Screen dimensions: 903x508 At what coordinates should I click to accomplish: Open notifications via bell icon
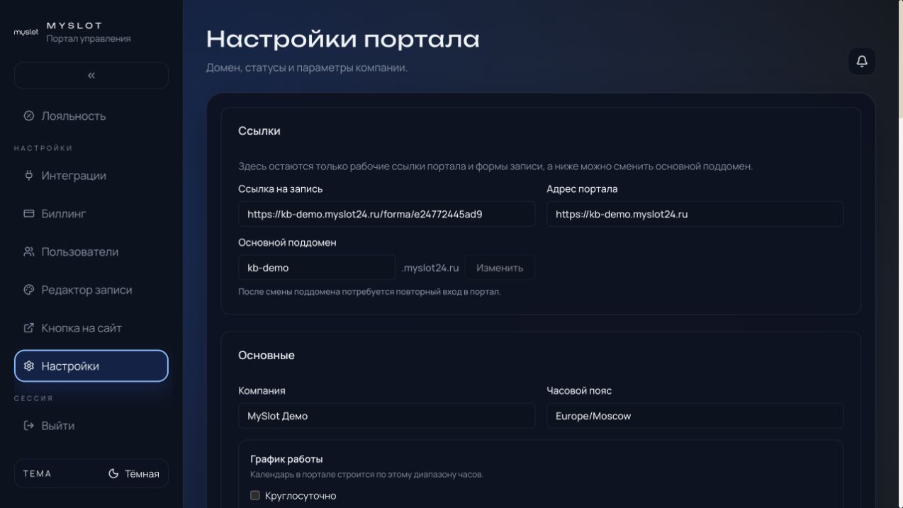click(x=862, y=61)
